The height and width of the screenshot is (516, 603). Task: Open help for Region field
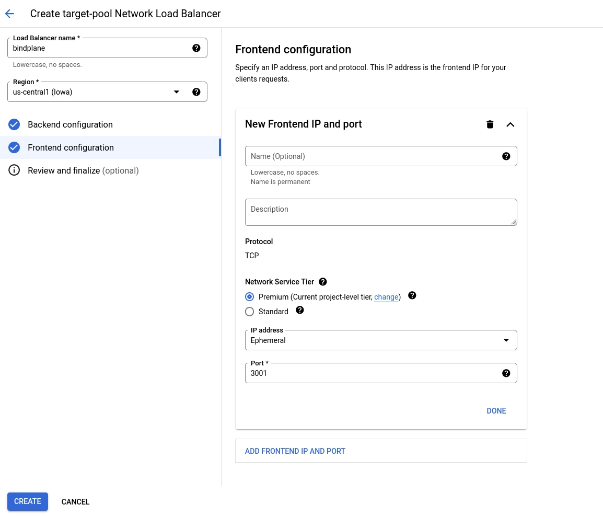[196, 91]
